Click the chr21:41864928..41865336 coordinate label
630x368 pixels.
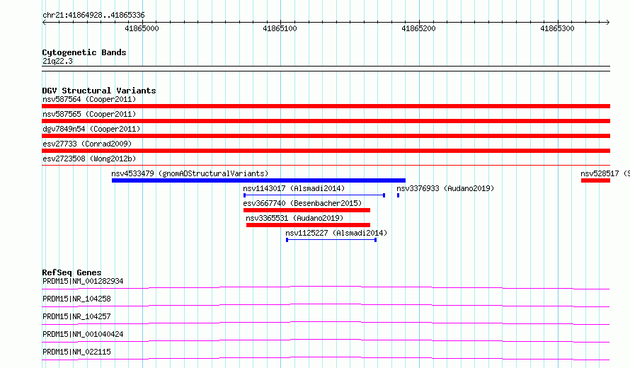[93, 16]
